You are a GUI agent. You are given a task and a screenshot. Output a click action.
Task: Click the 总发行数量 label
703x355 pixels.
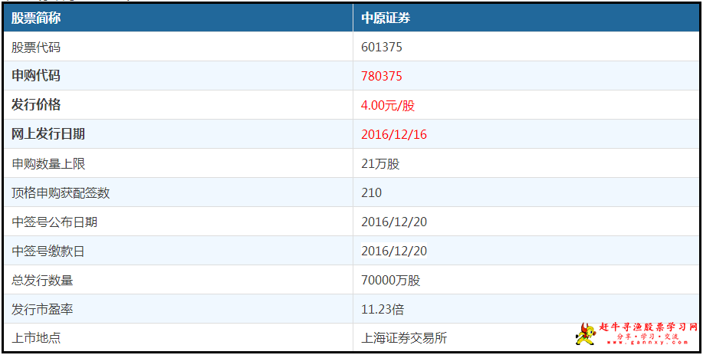click(x=42, y=281)
